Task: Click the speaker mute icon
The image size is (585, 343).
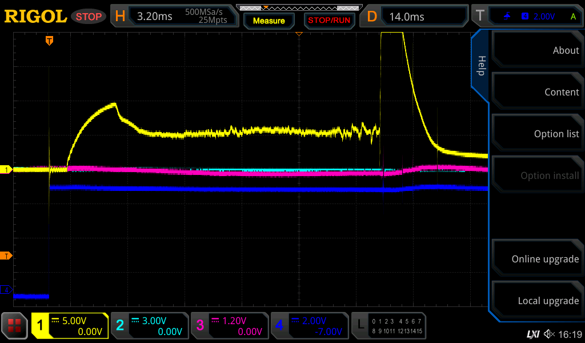Action: coord(549,334)
